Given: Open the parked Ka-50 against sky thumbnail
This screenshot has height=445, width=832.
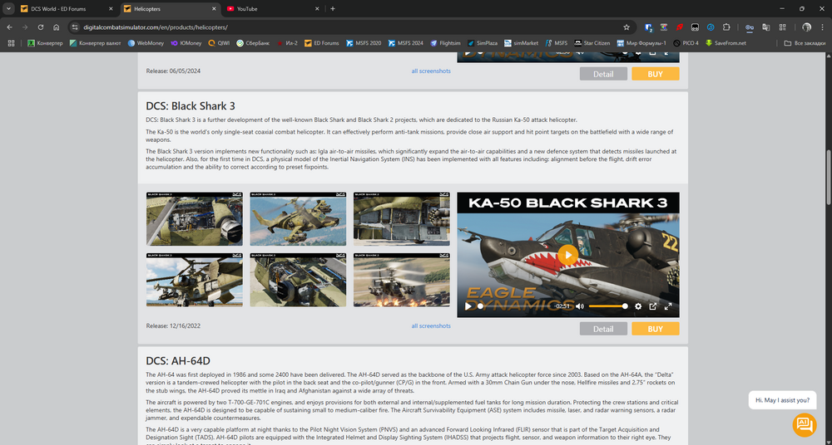Looking at the screenshot, I should pyautogui.click(x=194, y=280).
